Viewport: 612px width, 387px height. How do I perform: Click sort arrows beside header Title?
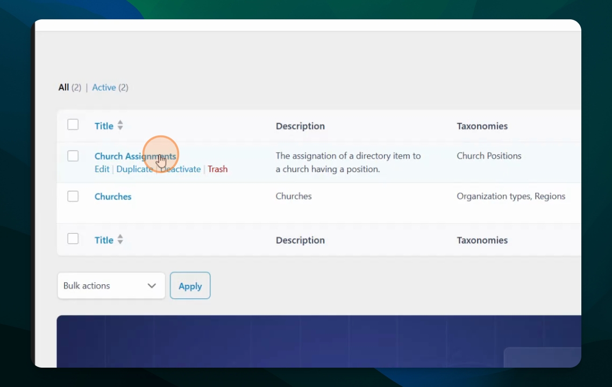pyautogui.click(x=120, y=125)
